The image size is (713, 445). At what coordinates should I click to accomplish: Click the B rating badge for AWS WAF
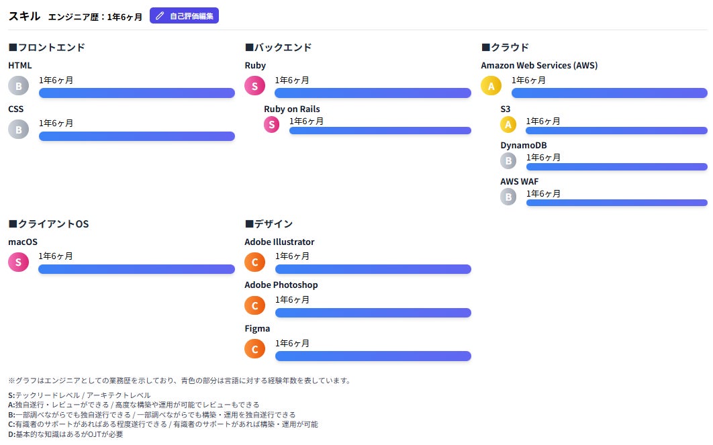(508, 197)
